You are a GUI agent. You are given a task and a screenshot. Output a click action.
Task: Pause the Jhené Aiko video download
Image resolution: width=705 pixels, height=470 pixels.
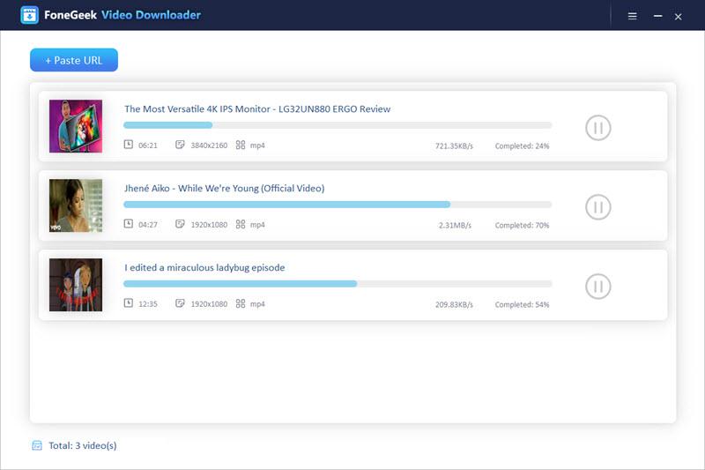tap(598, 207)
